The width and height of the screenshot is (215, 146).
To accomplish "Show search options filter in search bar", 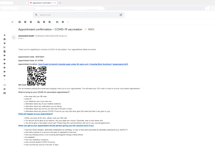I will (121, 15).
